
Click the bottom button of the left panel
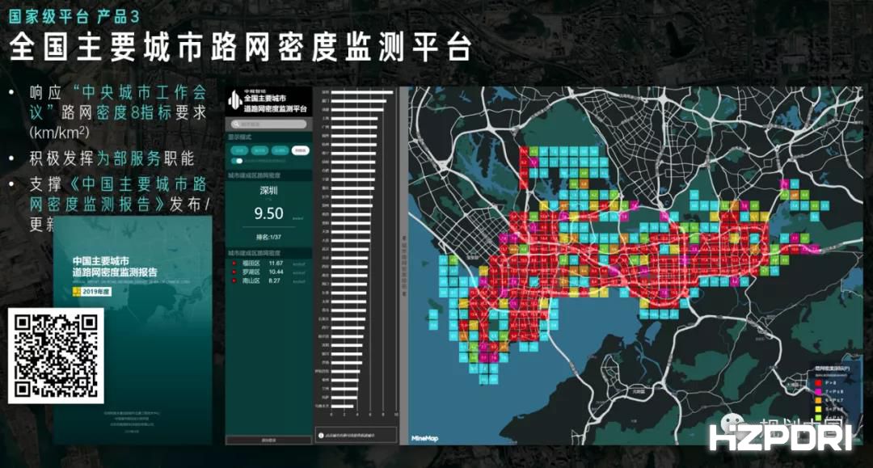click(268, 441)
